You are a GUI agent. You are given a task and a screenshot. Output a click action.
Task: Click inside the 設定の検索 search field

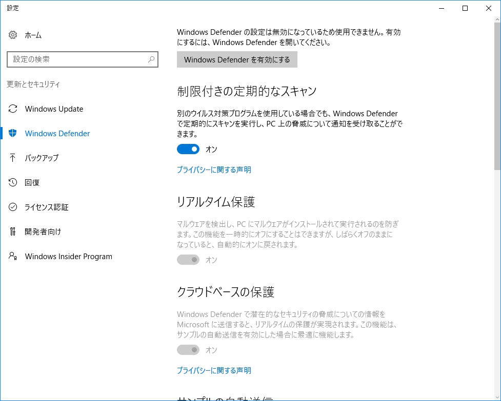(x=77, y=59)
